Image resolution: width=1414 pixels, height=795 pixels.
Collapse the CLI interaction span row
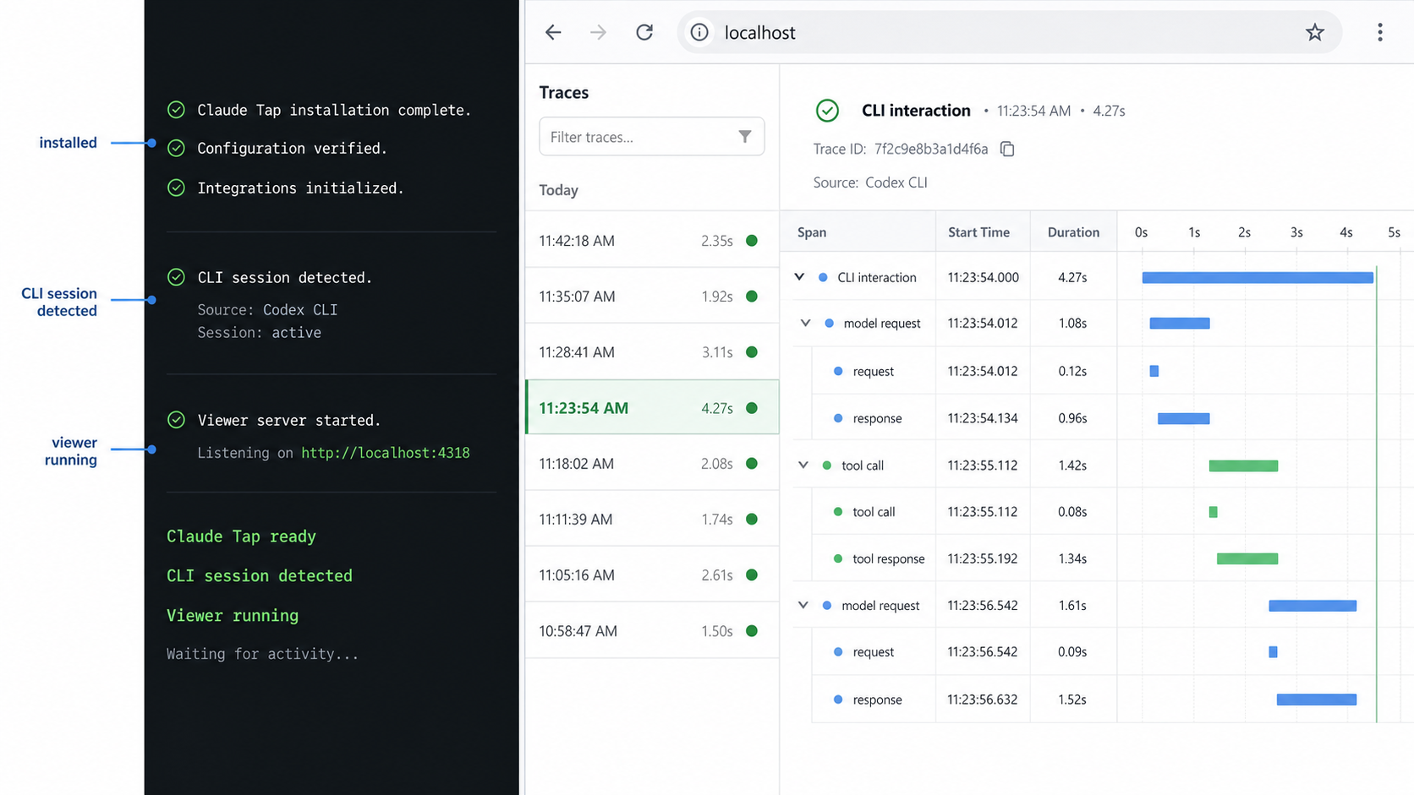(799, 277)
